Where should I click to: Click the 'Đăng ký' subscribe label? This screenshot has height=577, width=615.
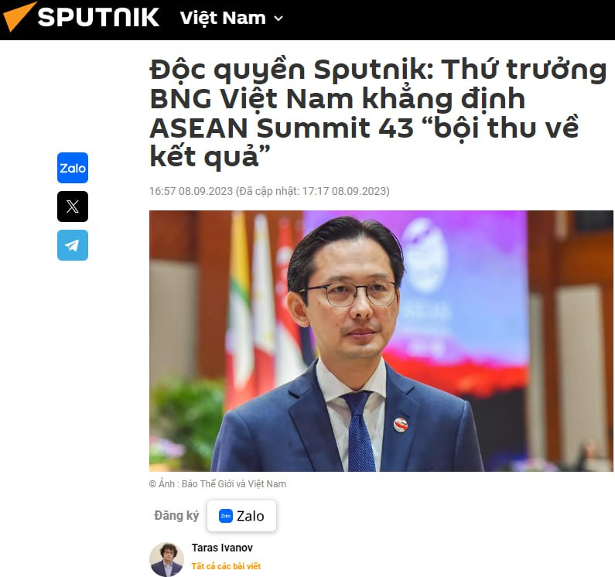point(176,515)
